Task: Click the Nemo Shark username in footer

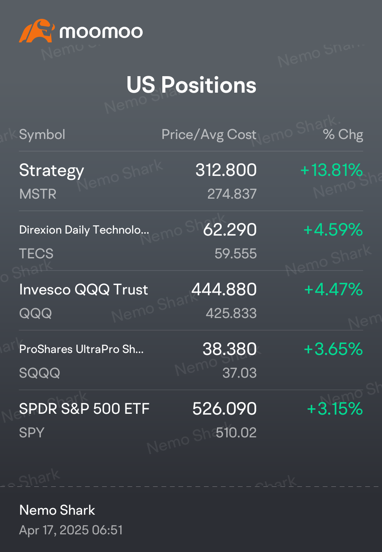Action: (57, 510)
